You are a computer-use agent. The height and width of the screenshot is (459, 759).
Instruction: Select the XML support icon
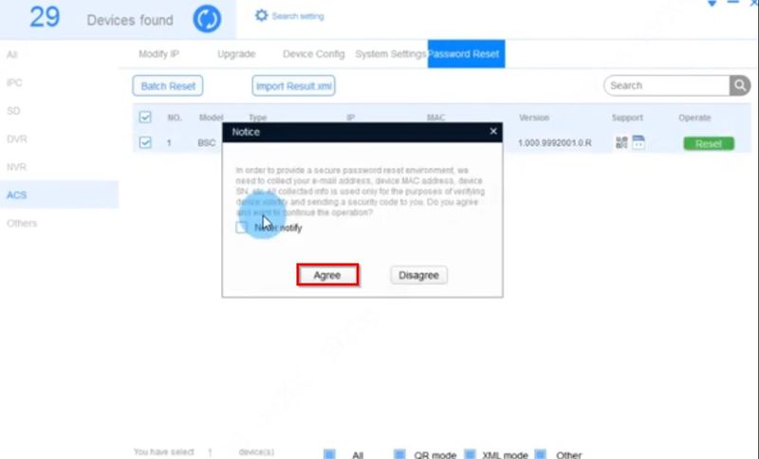tap(639, 142)
